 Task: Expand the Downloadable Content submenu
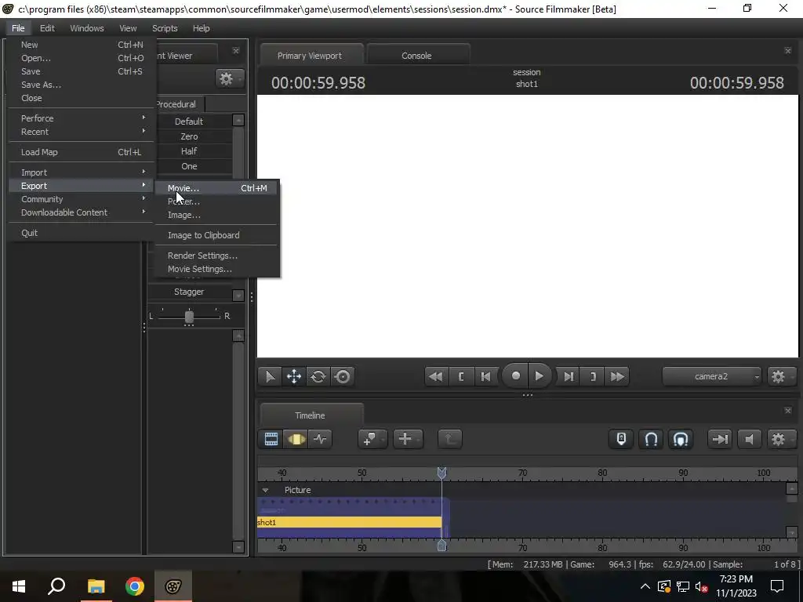coord(82,212)
